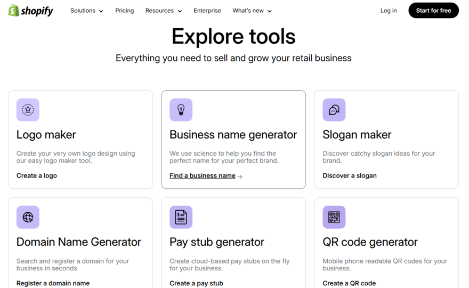Expand the Solutions dropdown chevron
The image size is (469, 288).
pyautogui.click(x=101, y=11)
